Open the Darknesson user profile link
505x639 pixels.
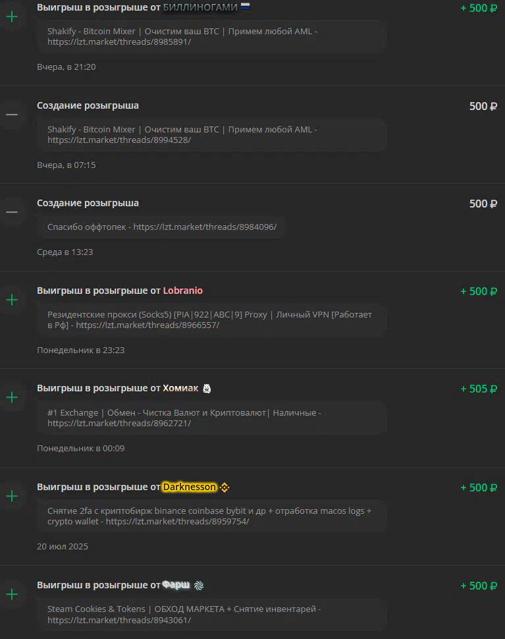pos(190,487)
